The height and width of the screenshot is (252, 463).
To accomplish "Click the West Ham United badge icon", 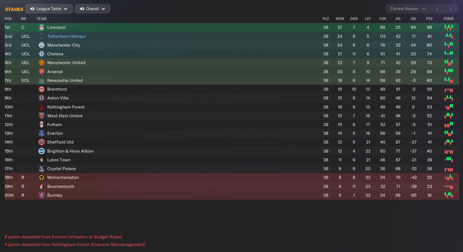I will (42, 116).
